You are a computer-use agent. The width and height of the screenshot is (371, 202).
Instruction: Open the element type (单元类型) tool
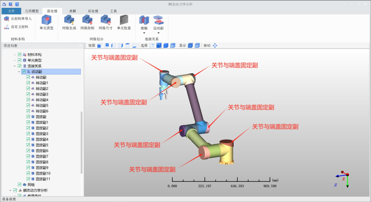(46, 22)
